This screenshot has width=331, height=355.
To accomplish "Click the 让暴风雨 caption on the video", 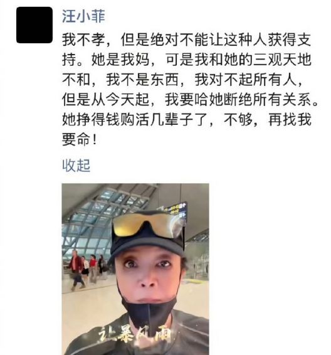I will pyautogui.click(x=135, y=334).
